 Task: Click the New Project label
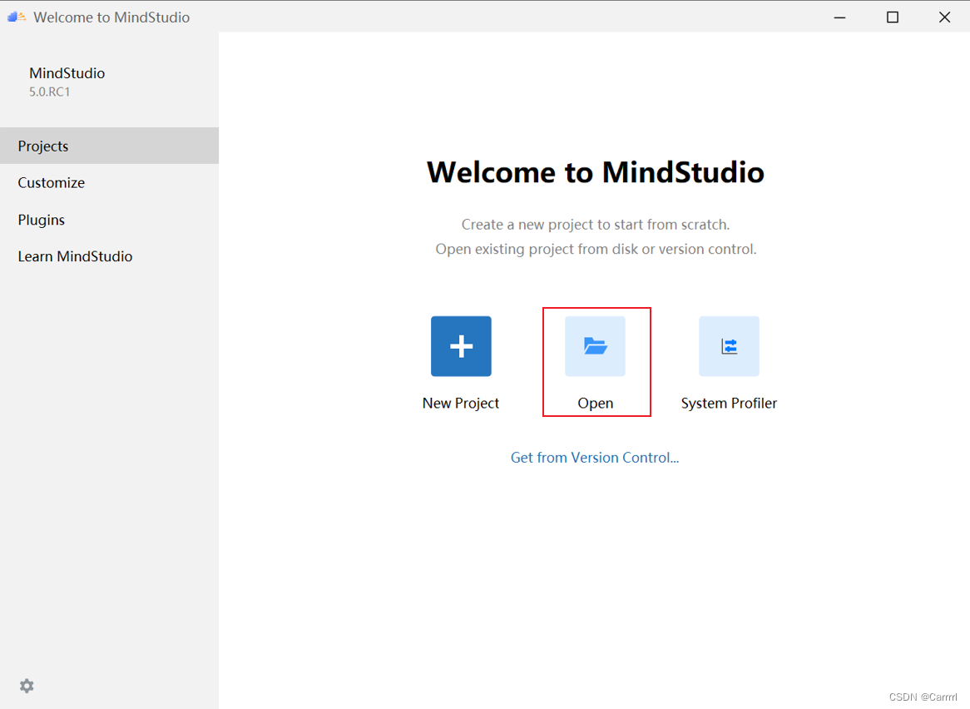(461, 403)
